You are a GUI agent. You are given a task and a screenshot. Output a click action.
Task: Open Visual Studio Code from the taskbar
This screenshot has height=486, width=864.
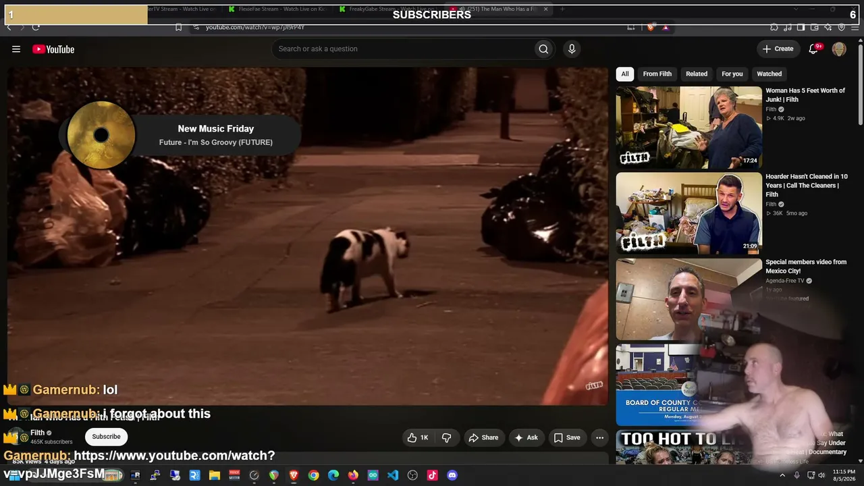[393, 475]
